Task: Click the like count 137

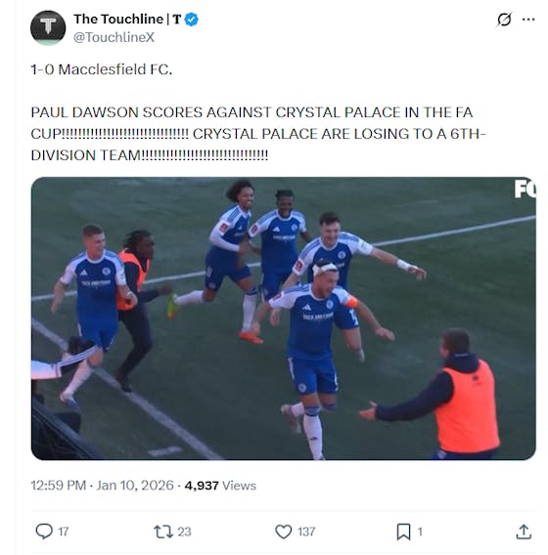Action: coord(306,532)
